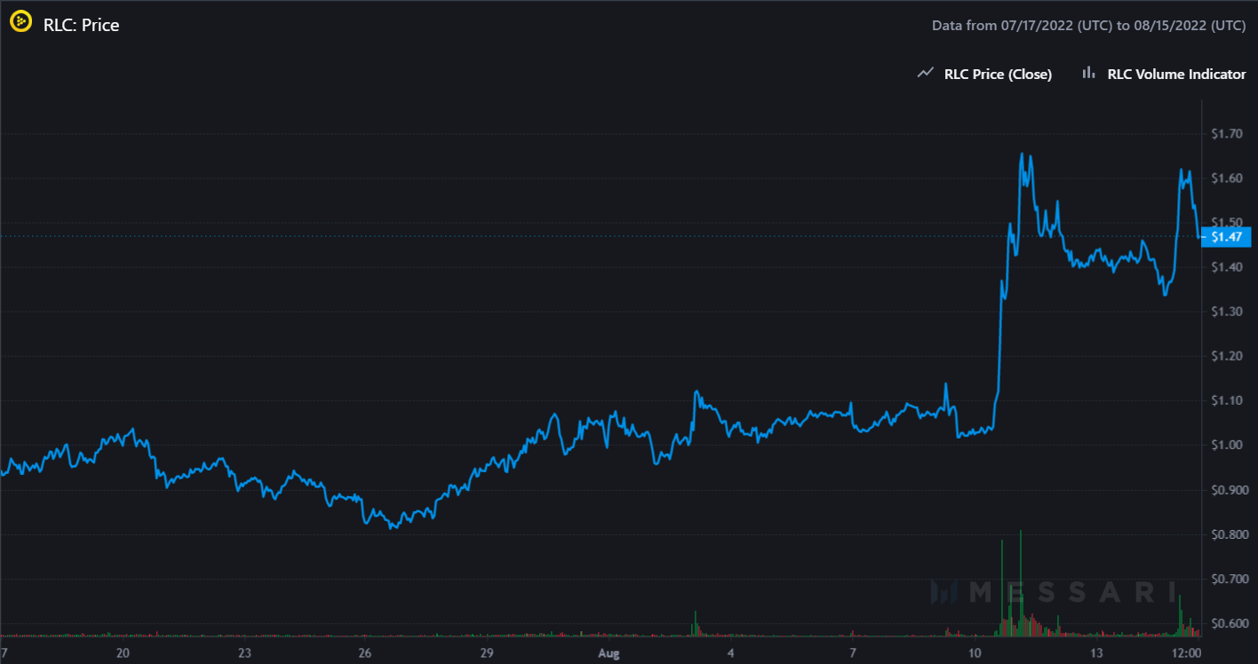Click the 12:00 time label on axis
Screen dimensions: 1258x664
click(1187, 653)
